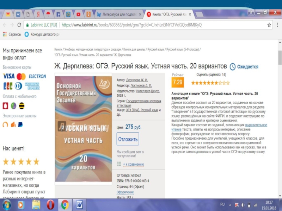Viewport: 282px width, 211px height.
Task: Open the Конкурс детского bookmark
Action: [42, 34]
